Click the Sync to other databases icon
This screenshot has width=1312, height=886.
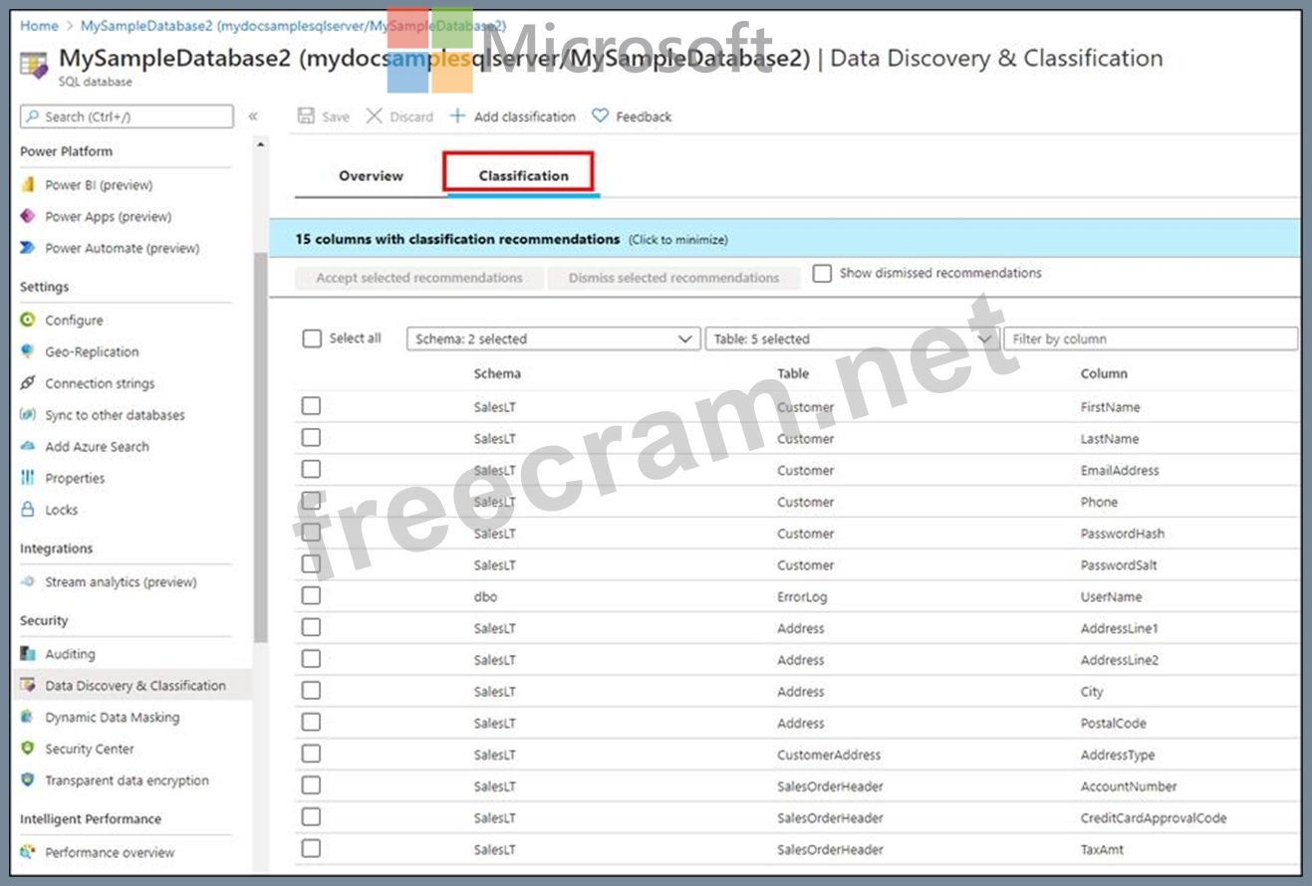(x=28, y=415)
